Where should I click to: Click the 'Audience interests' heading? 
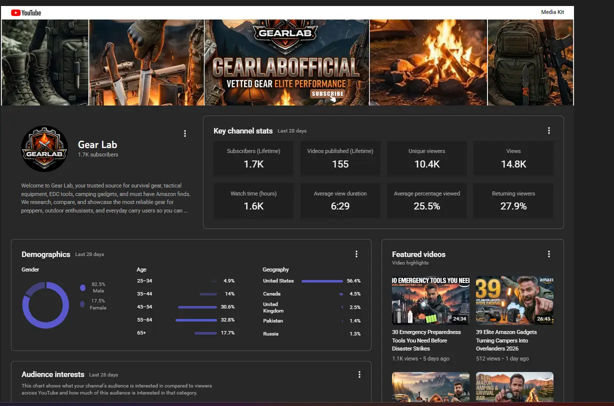click(x=53, y=374)
